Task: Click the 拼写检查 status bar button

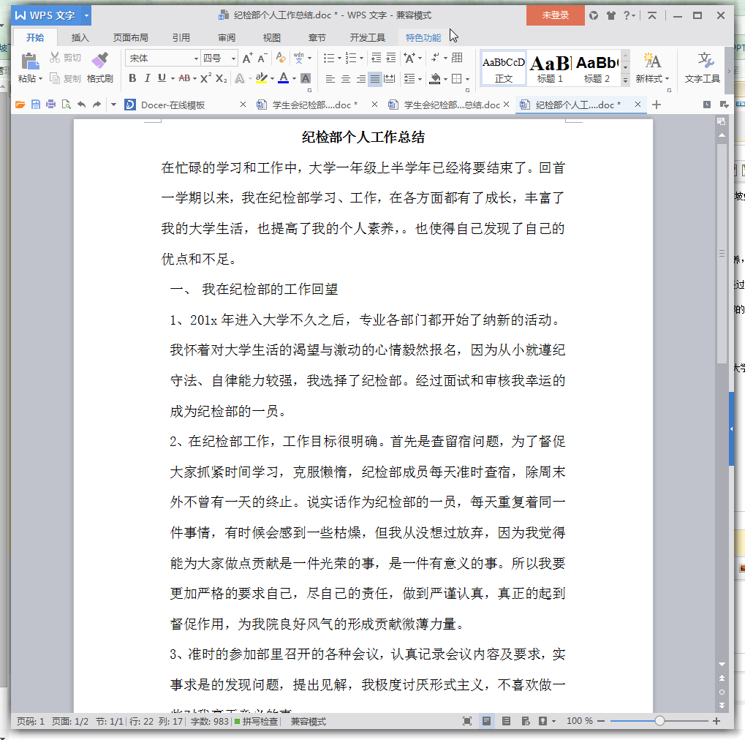Action: click(256, 722)
